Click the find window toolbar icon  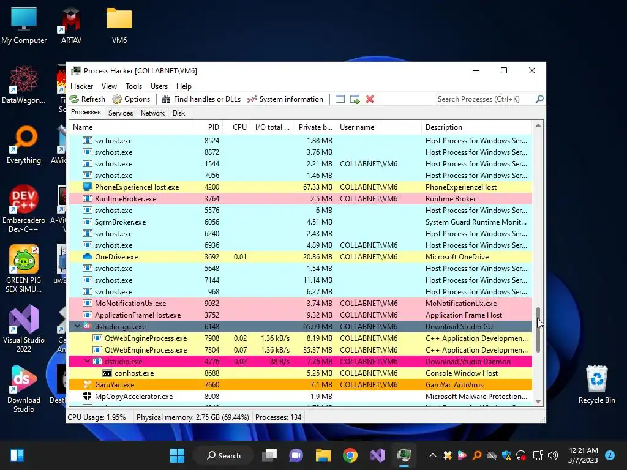(x=340, y=99)
